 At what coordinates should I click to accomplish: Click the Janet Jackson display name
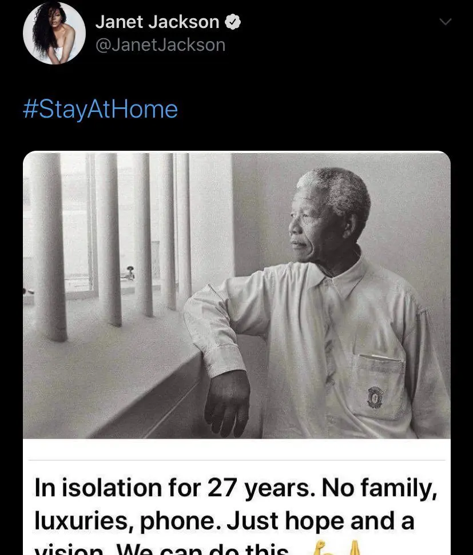pos(157,22)
